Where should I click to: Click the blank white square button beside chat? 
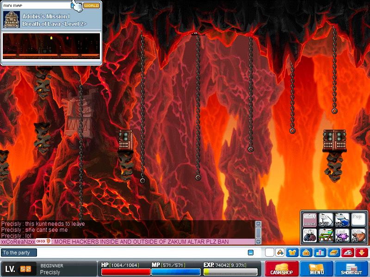[x=270, y=253]
